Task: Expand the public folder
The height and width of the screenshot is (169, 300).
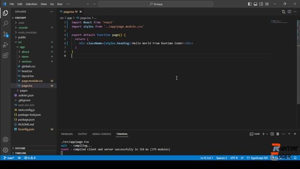Action: click(x=34, y=37)
